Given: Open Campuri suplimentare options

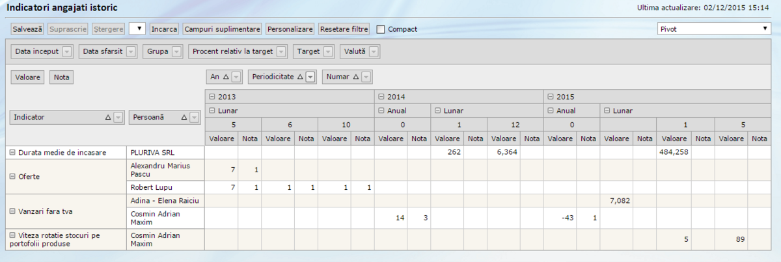Looking at the screenshot, I should coord(222,29).
